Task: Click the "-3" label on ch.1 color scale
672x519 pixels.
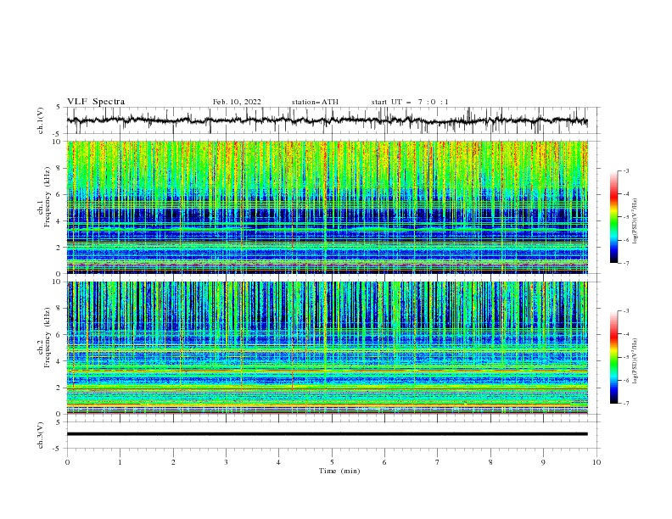Action: 626,170
